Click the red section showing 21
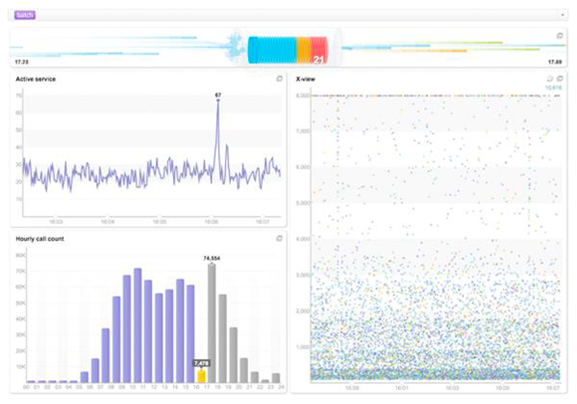 [x=318, y=51]
